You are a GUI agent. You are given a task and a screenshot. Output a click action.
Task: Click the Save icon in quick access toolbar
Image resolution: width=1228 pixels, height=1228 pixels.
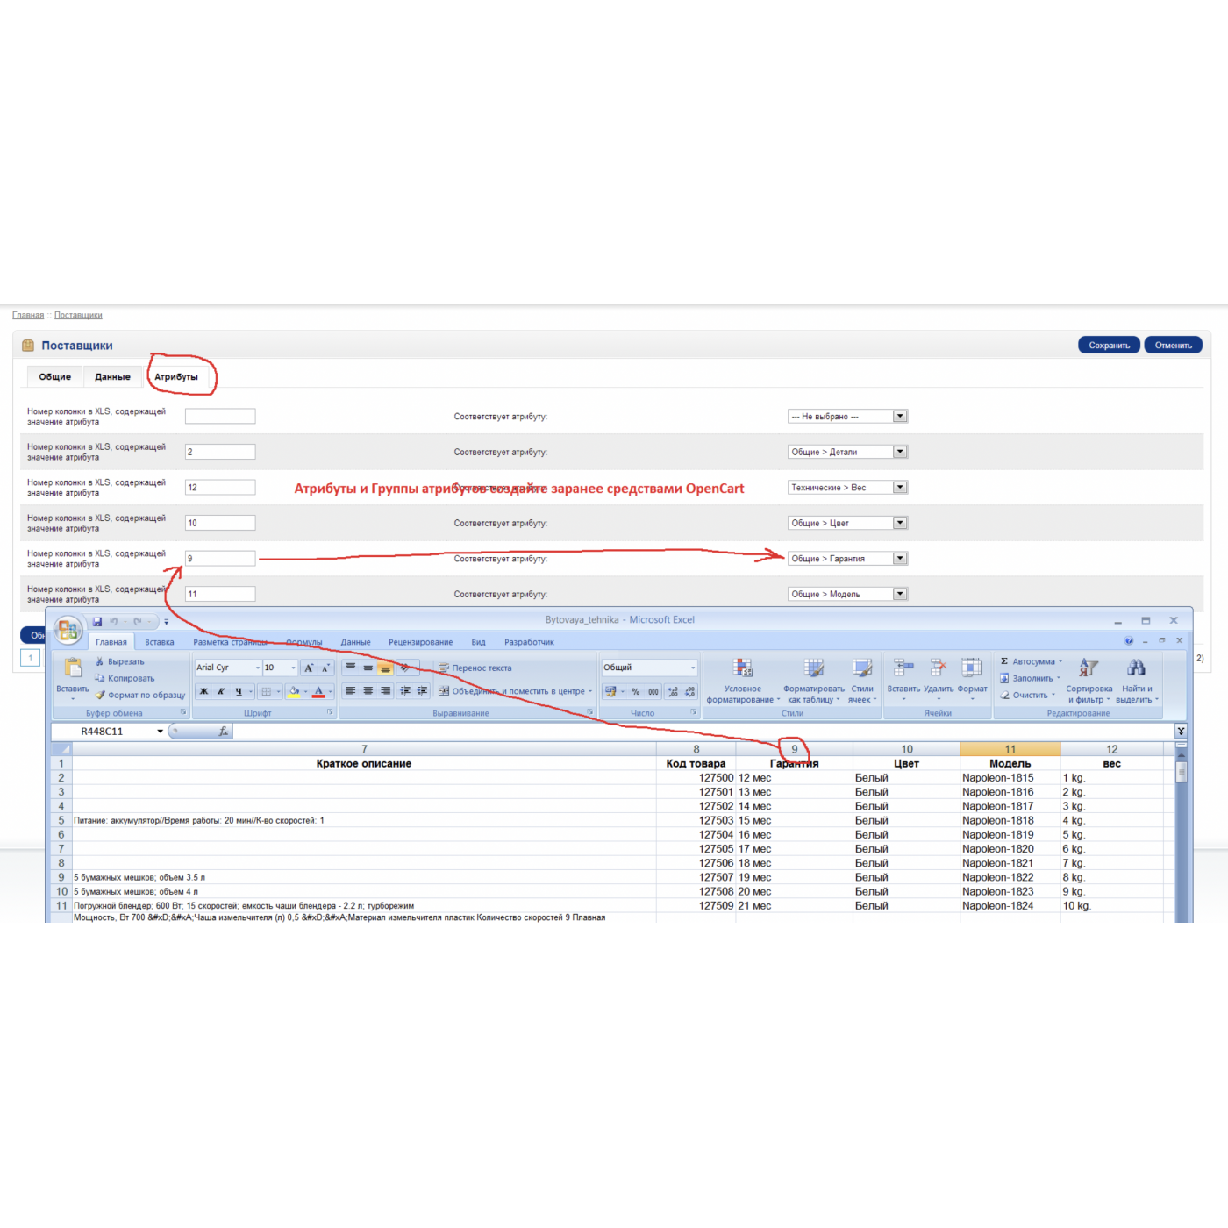coord(97,622)
